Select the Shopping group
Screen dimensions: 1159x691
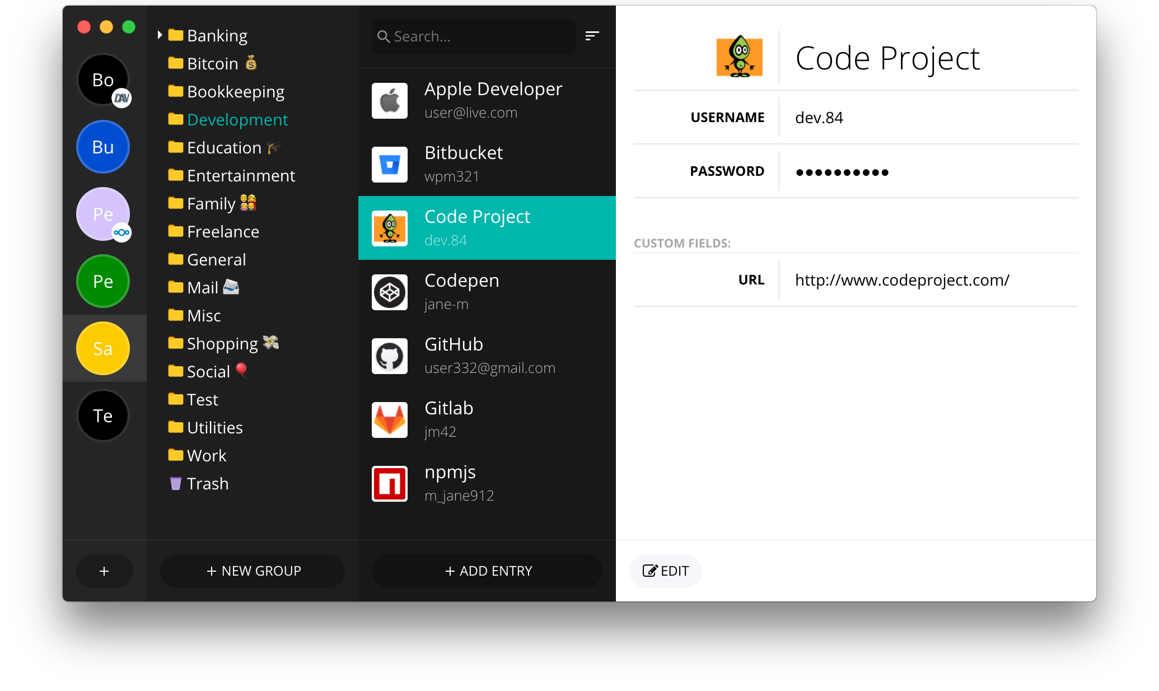(222, 343)
